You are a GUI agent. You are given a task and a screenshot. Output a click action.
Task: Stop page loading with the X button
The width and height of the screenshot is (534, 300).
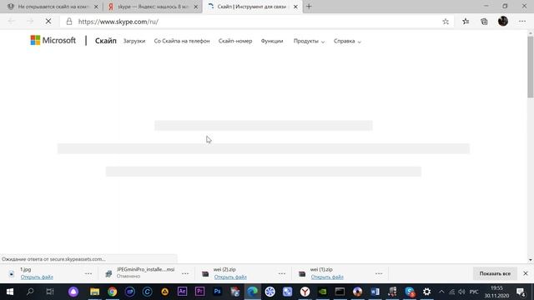click(48, 22)
